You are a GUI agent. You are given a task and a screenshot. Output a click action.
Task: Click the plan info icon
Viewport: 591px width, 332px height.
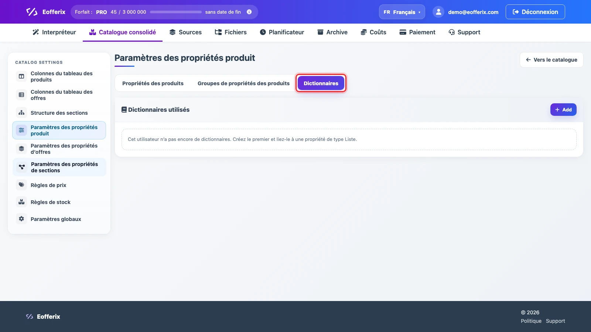click(x=249, y=12)
